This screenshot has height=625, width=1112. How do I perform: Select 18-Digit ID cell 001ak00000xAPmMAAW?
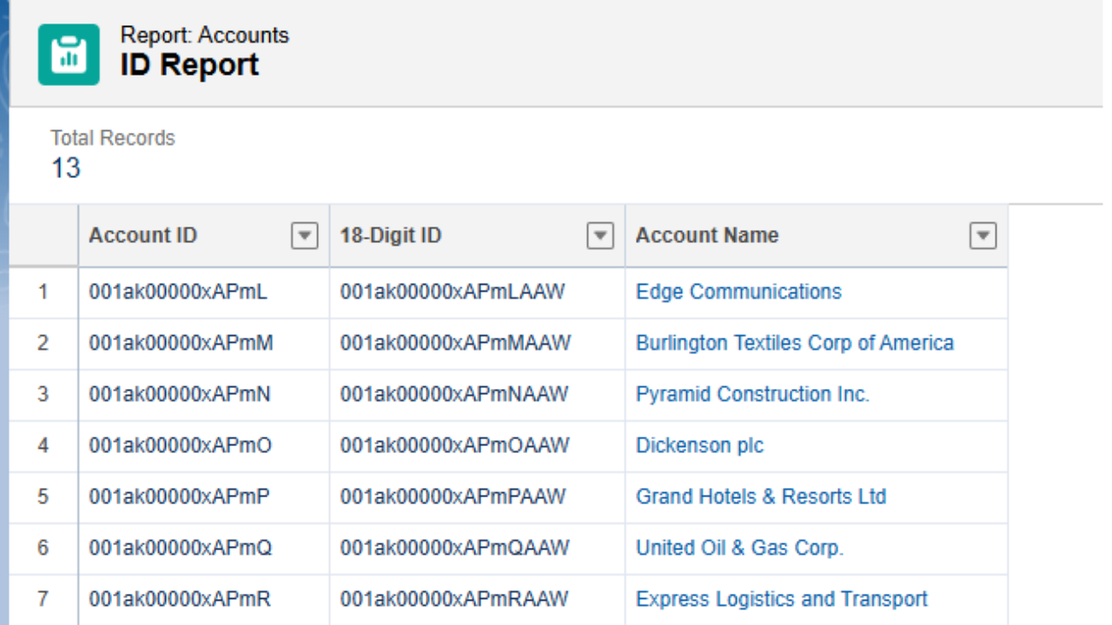coord(455,343)
